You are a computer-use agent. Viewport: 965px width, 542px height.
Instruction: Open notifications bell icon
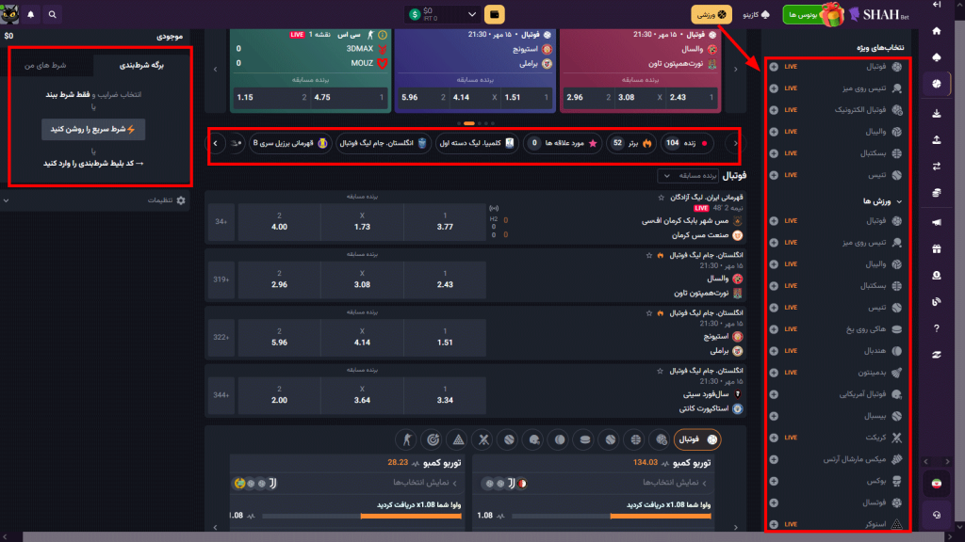coord(30,15)
